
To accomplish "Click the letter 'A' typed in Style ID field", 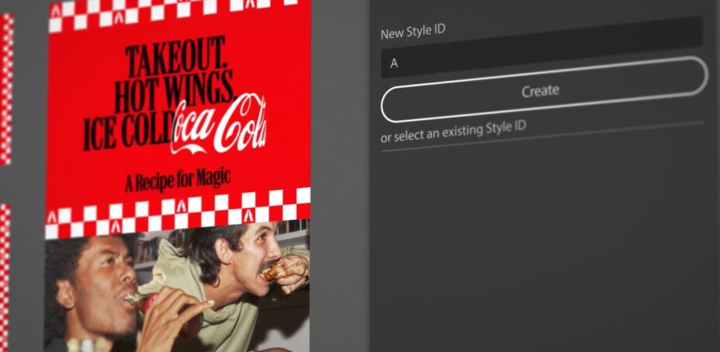I will click(395, 64).
